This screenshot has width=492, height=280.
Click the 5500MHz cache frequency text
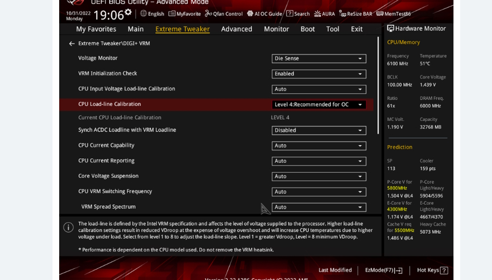click(404, 230)
